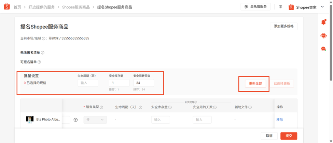This screenshot has height=143, width=333.
Task: Focus the batch 安全库存量 field showing 1
Action: 119,83
